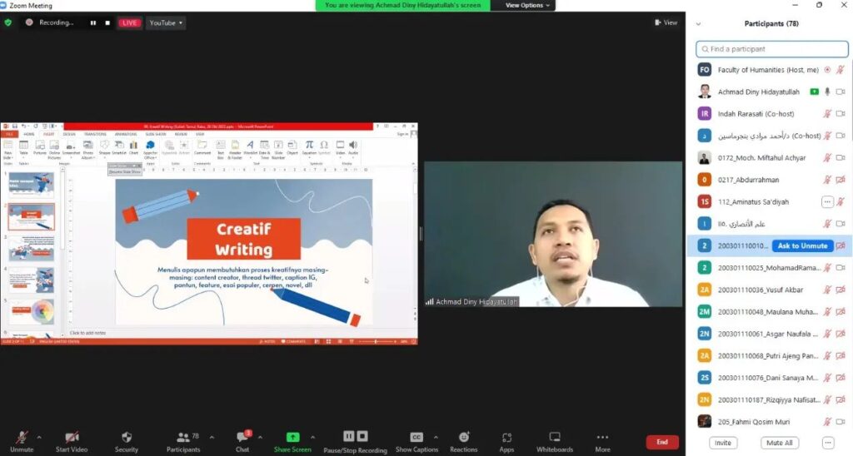This screenshot has width=853, height=456.
Task: Toggle the microphone with Unmute button
Action: coord(22,438)
